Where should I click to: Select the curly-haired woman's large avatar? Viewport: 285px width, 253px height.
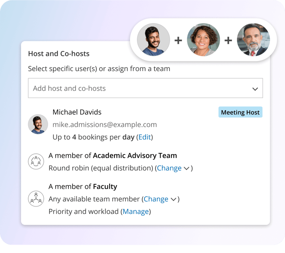coord(203,40)
